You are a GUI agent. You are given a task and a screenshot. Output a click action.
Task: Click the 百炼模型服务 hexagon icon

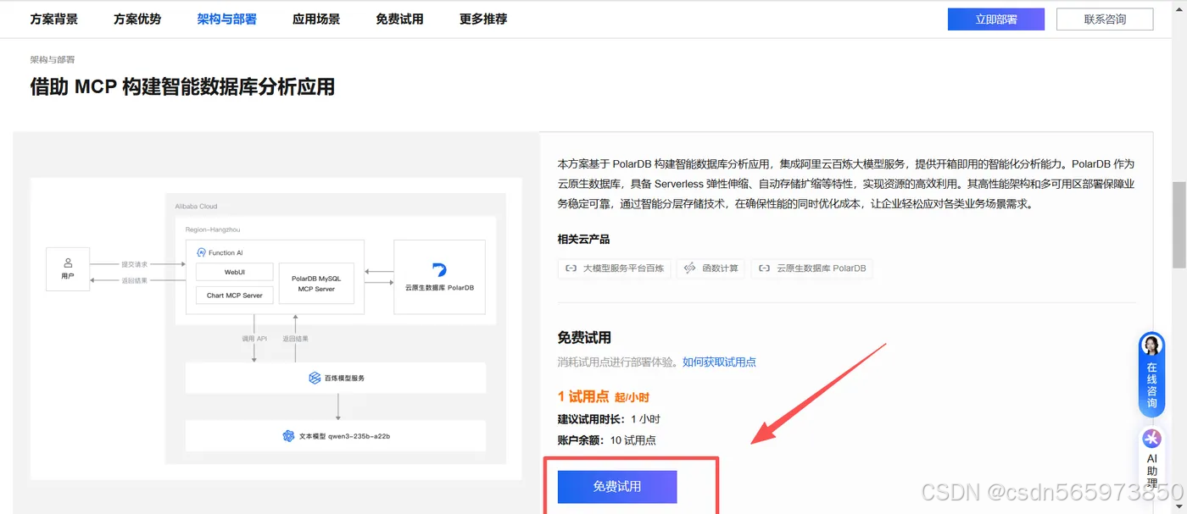pos(315,378)
